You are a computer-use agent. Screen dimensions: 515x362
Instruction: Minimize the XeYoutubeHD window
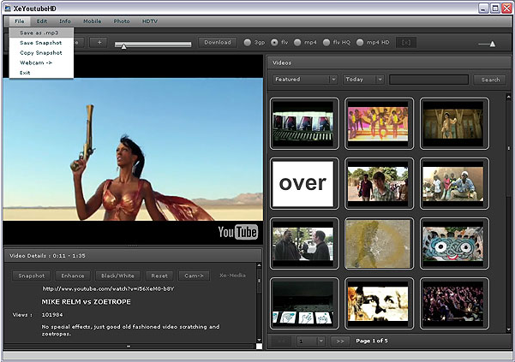tap(483, 9)
